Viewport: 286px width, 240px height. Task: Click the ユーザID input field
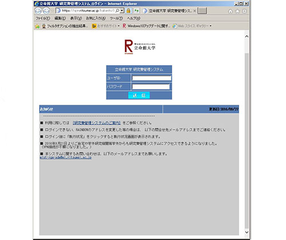tap(152, 78)
